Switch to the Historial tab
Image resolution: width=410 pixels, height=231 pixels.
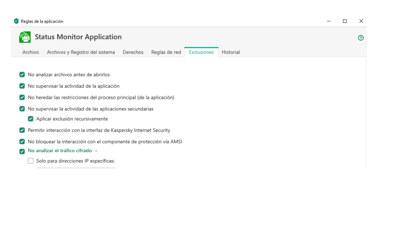pos(230,52)
